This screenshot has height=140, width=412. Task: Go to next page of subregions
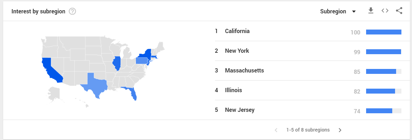tap(340, 130)
